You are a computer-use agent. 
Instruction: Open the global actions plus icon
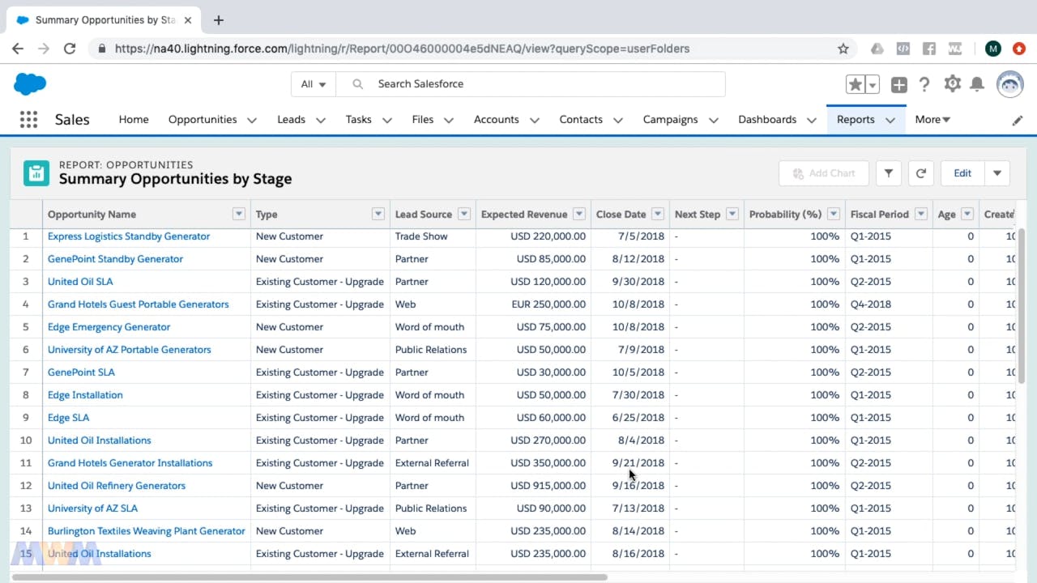tap(898, 84)
